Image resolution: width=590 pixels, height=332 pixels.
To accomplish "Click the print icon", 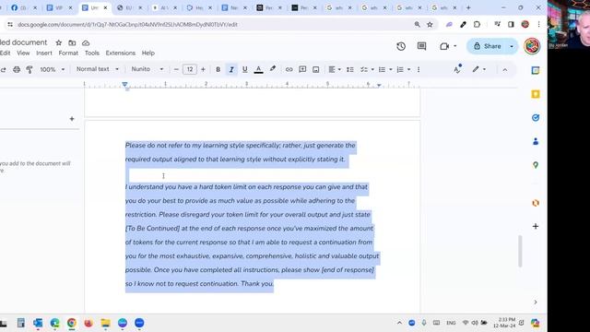I will tap(17, 70).
